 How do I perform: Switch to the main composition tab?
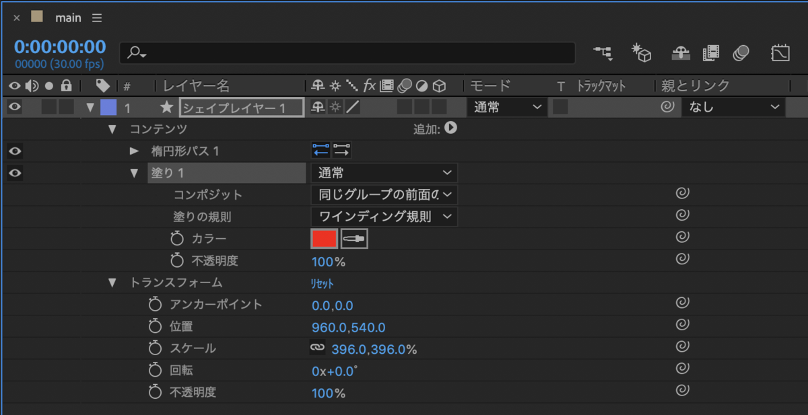pyautogui.click(x=67, y=17)
